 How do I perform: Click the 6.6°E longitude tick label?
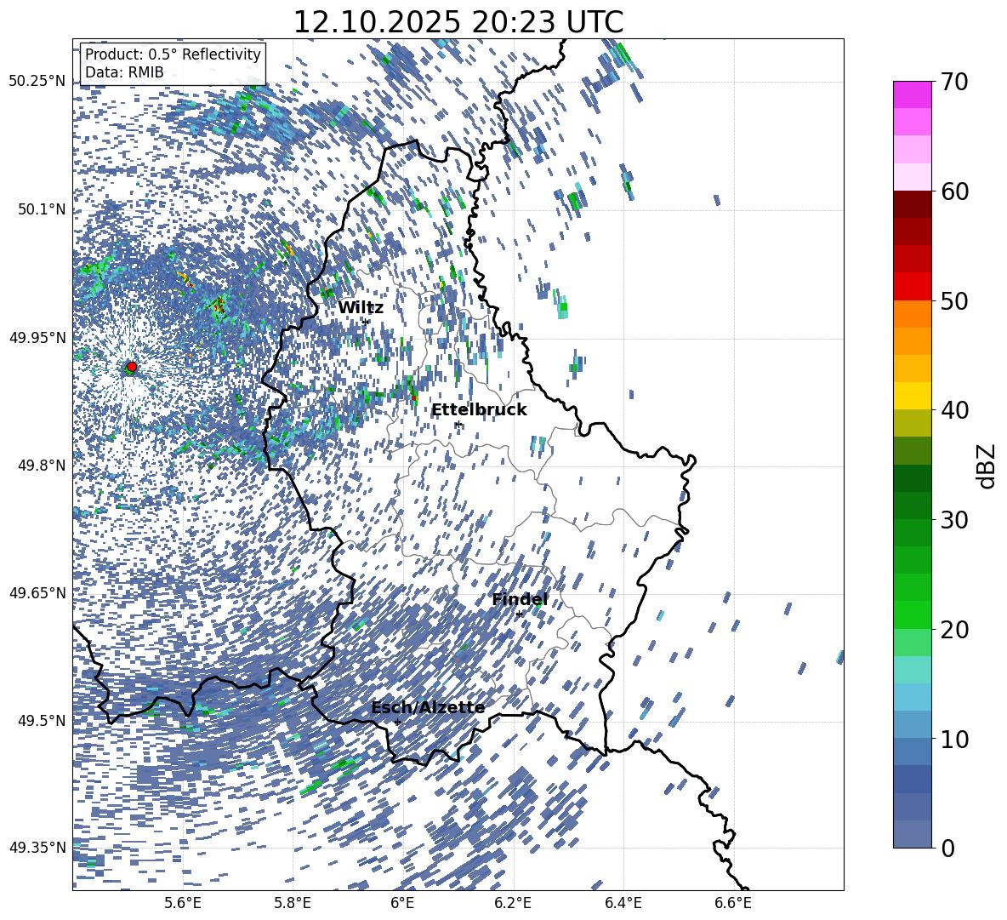point(733,903)
